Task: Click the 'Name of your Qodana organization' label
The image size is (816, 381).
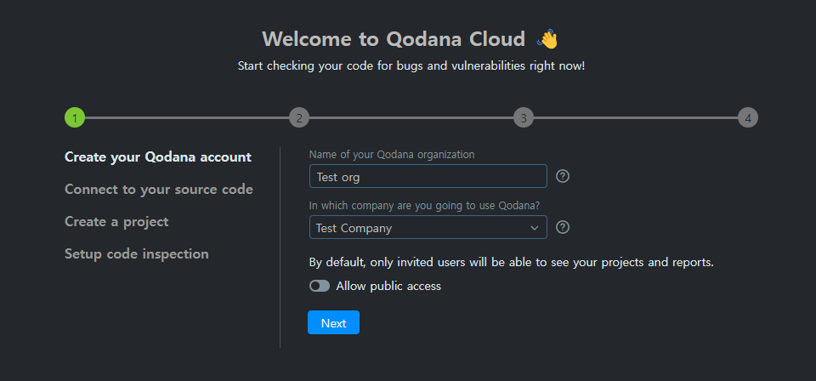Action: (x=392, y=155)
